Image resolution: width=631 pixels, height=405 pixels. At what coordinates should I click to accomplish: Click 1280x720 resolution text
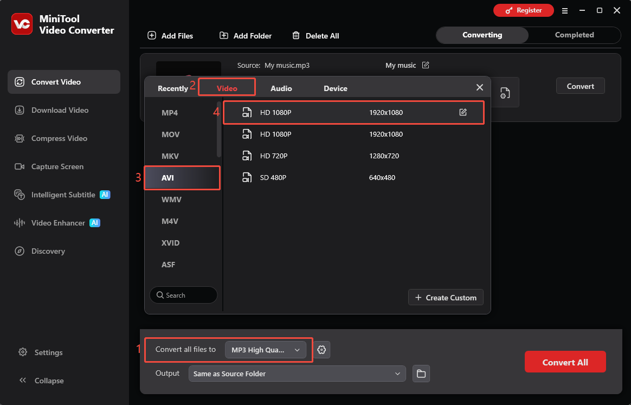coord(384,156)
